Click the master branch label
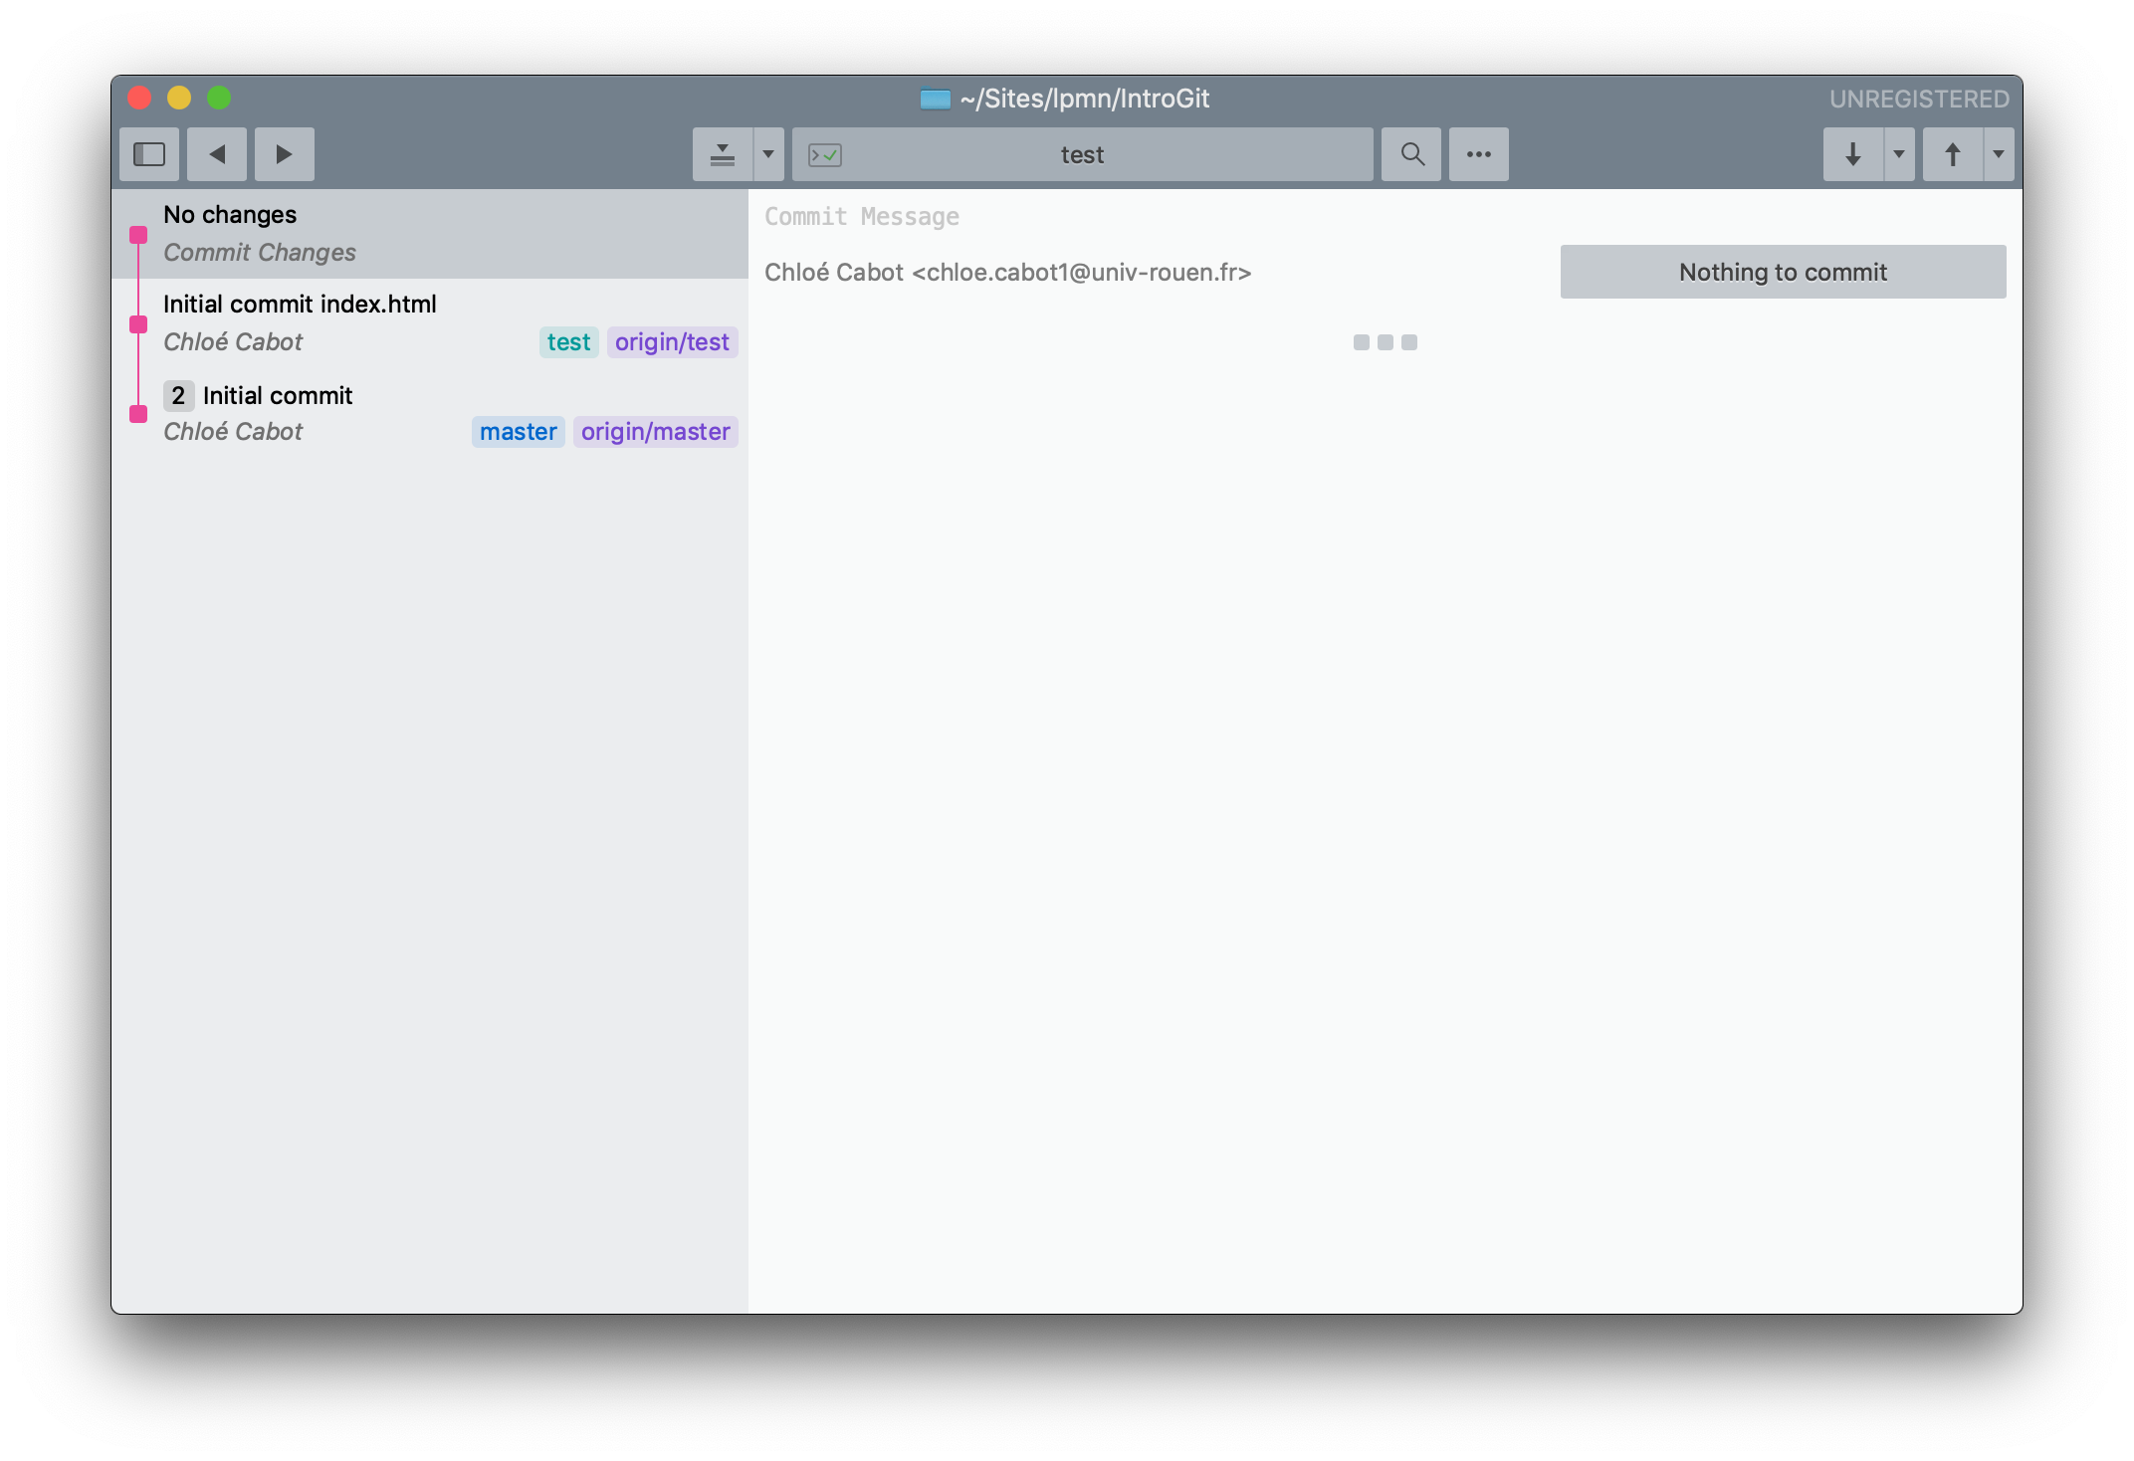 (x=518, y=430)
